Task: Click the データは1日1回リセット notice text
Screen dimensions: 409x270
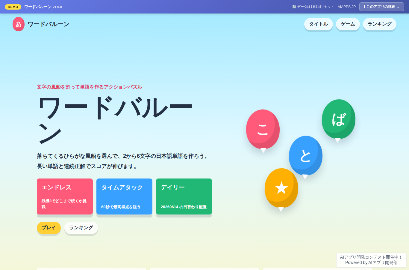Action: (315, 7)
